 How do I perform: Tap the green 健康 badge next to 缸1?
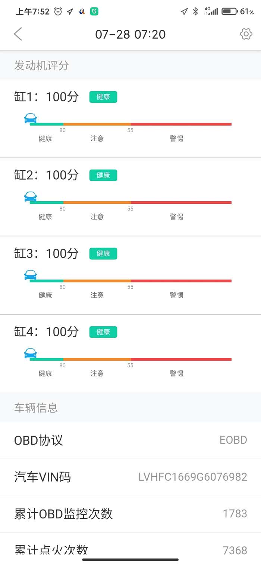(x=103, y=97)
